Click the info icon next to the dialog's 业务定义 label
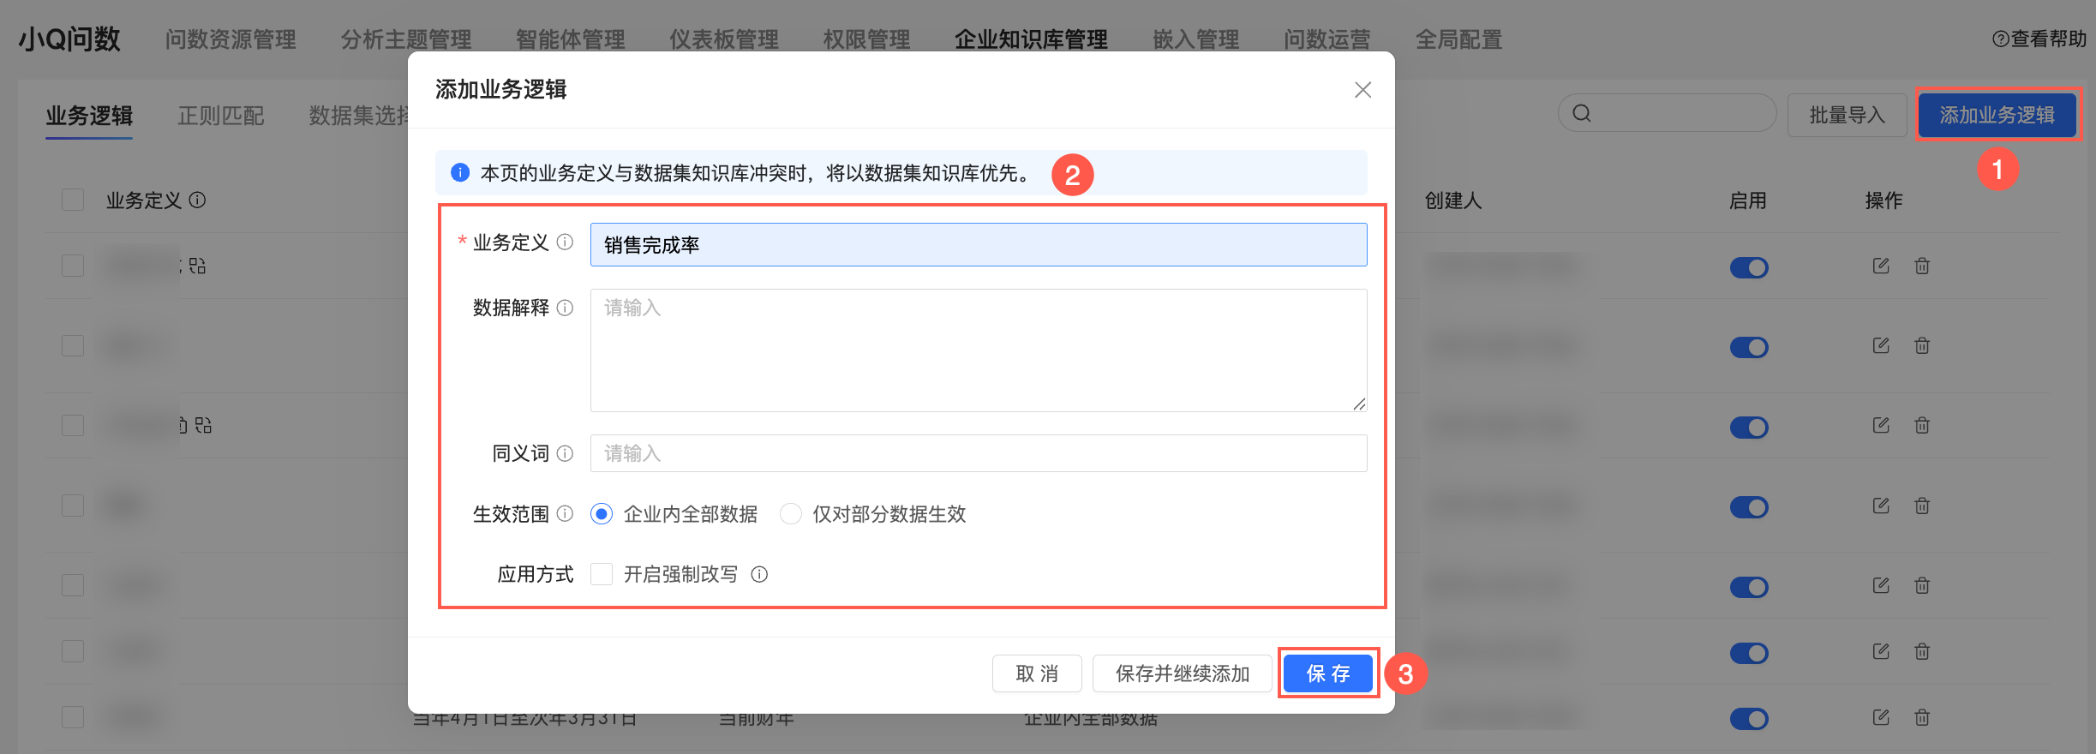The width and height of the screenshot is (2096, 754). [x=565, y=242]
